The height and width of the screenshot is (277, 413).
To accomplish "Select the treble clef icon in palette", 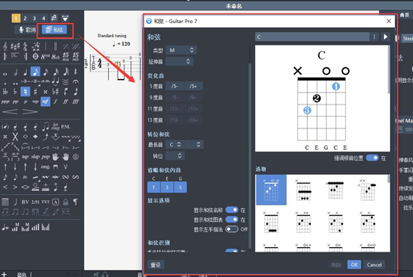I will (x=5, y=47).
